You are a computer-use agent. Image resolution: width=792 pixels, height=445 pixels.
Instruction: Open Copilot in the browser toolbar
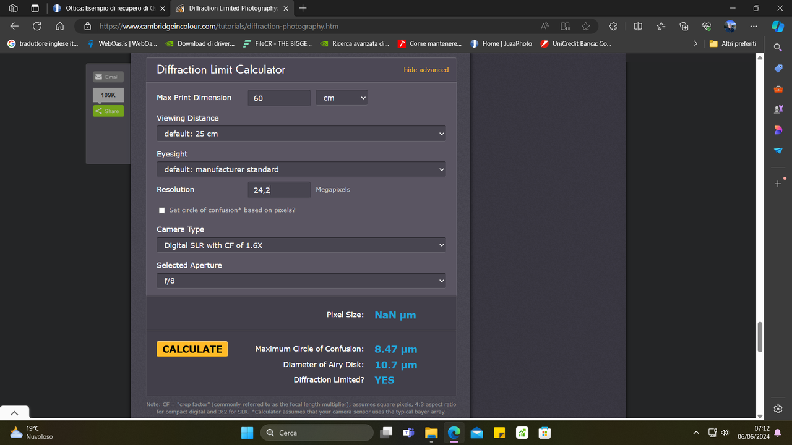(x=778, y=26)
